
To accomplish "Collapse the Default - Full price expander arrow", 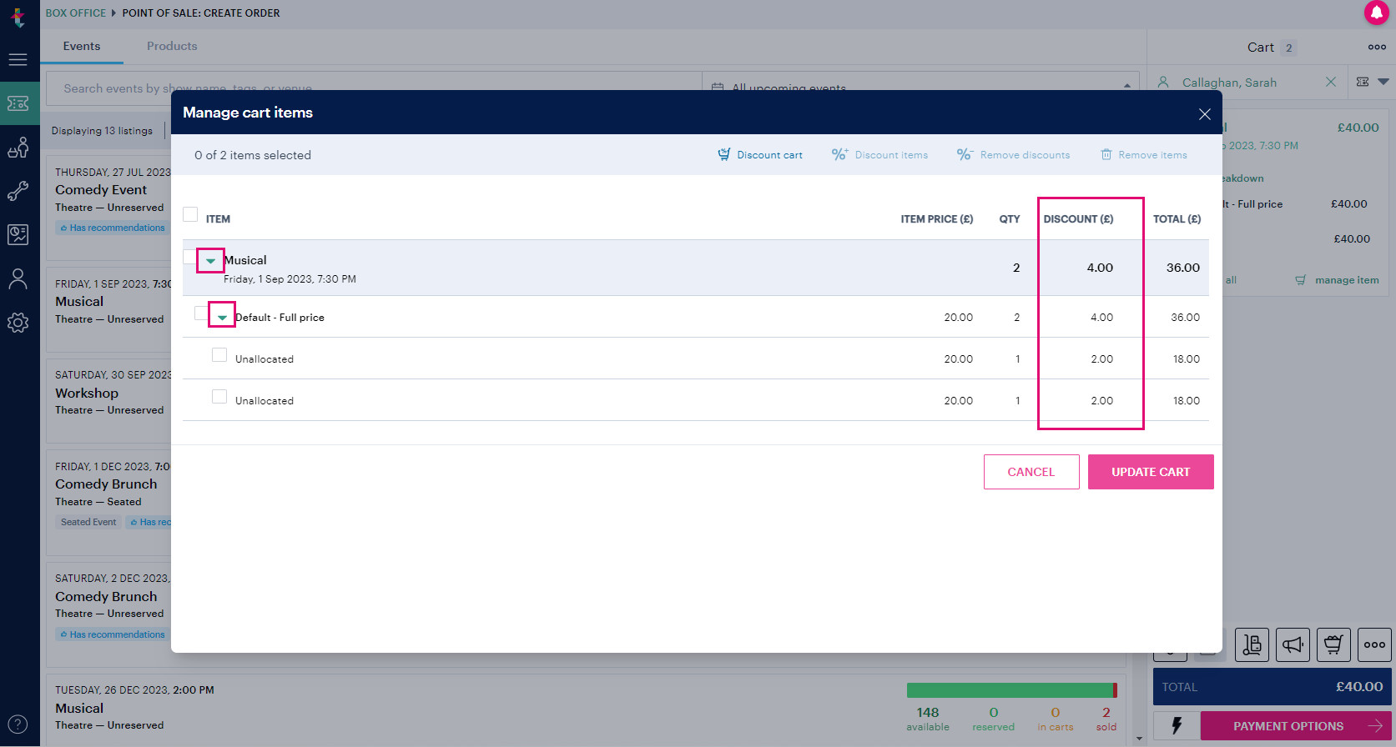I will [x=222, y=317].
